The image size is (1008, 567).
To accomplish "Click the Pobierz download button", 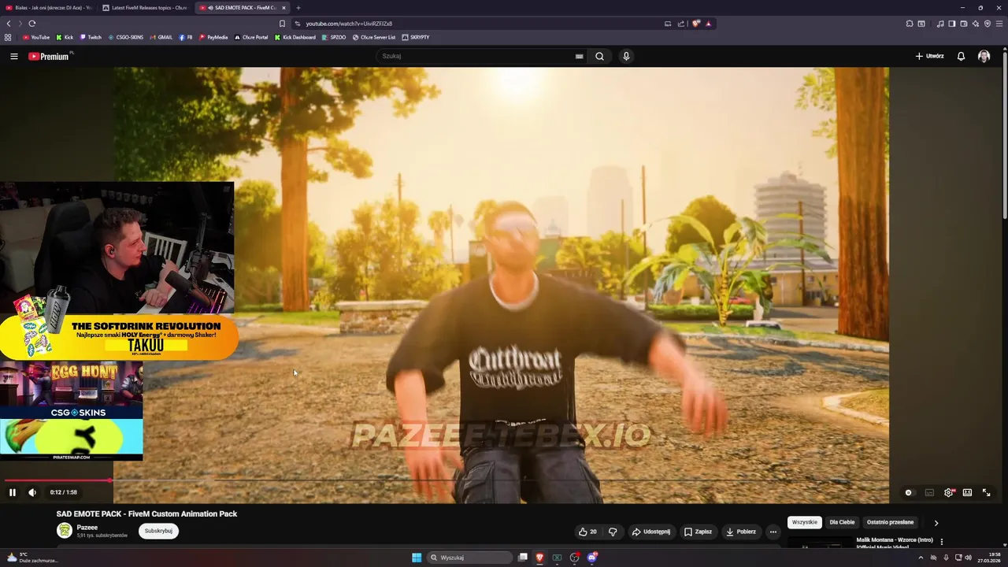I will tap(741, 532).
